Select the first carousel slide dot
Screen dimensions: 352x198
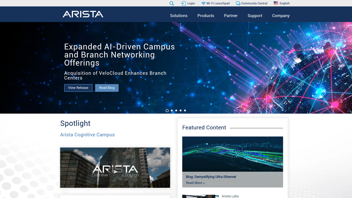click(167, 110)
